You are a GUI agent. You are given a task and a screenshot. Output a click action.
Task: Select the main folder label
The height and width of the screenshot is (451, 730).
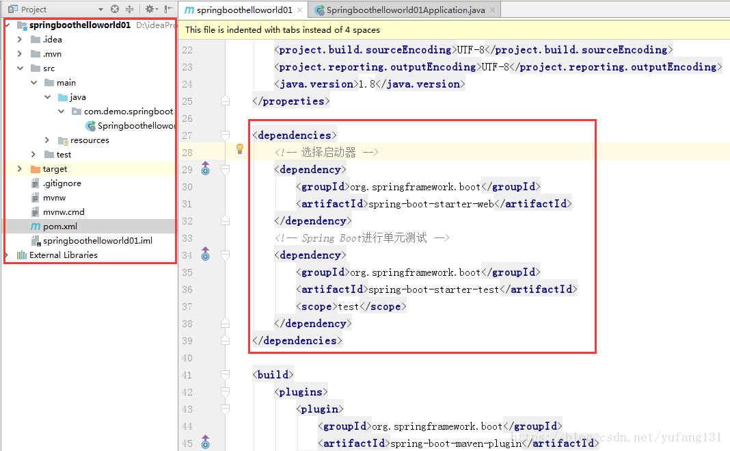click(66, 82)
